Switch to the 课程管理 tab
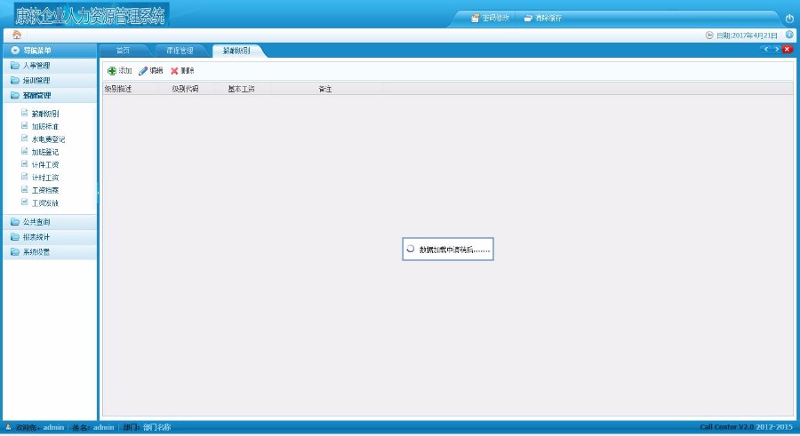The height and width of the screenshot is (436, 800). tap(180, 51)
